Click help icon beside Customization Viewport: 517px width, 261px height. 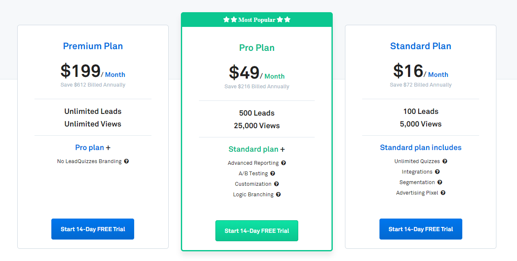click(x=276, y=184)
